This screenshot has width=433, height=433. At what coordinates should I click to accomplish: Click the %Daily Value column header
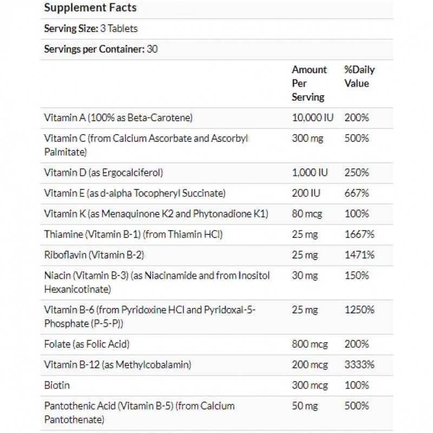pos(359,76)
